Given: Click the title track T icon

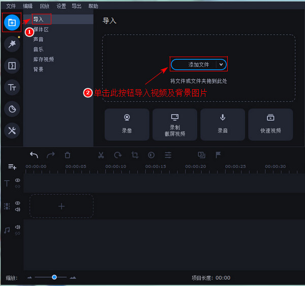Looking at the screenshot, I should 7,184.
